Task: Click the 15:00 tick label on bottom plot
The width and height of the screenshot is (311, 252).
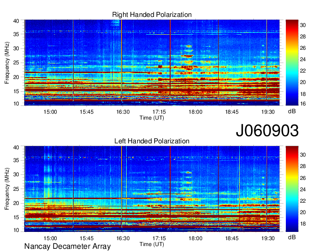Action: (50, 238)
